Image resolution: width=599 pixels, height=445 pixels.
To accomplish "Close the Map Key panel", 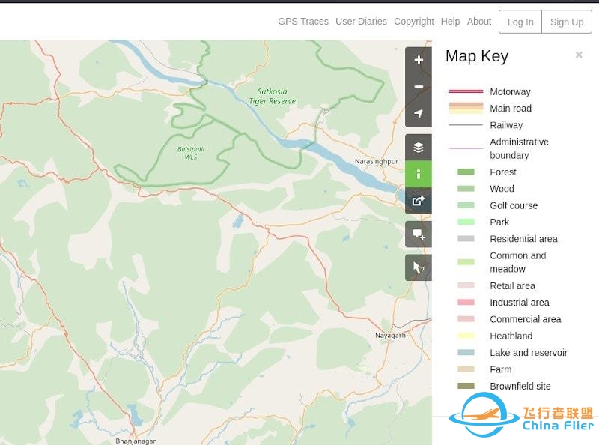I will pyautogui.click(x=579, y=55).
